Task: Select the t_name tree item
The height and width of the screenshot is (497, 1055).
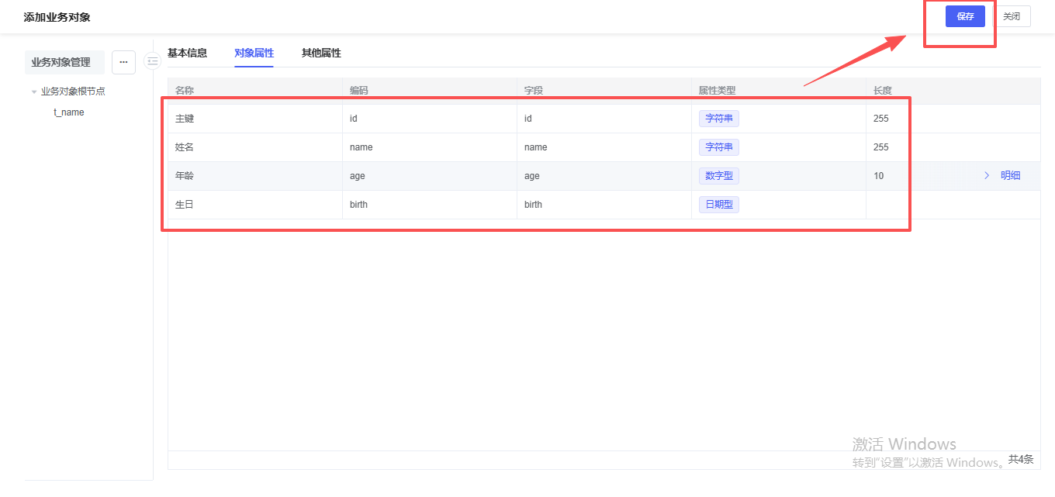Action: click(69, 112)
